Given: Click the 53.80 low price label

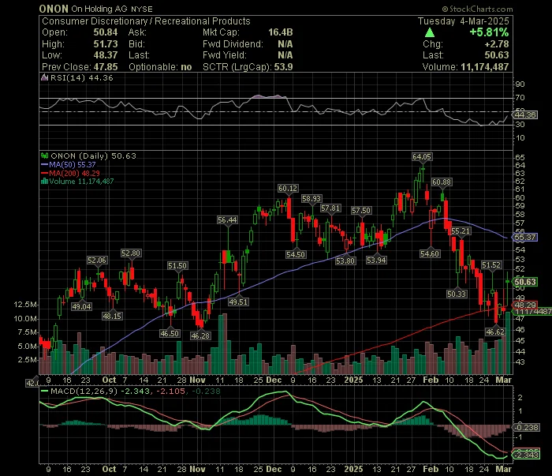Looking at the screenshot, I should (345, 260).
